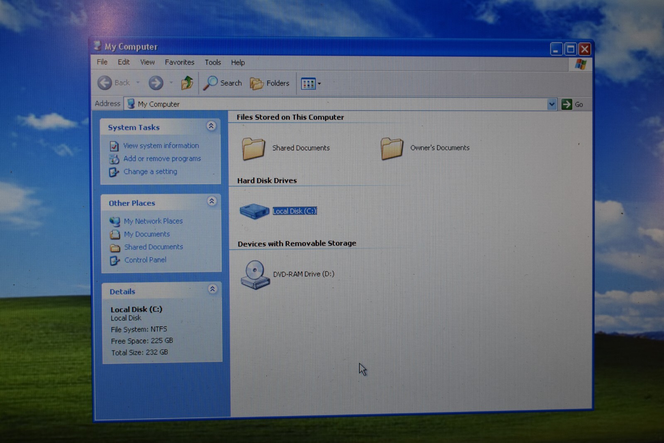Screen dimensions: 664x443
Task: Select the Owner's Documents folder icon
Action: (x=392, y=148)
